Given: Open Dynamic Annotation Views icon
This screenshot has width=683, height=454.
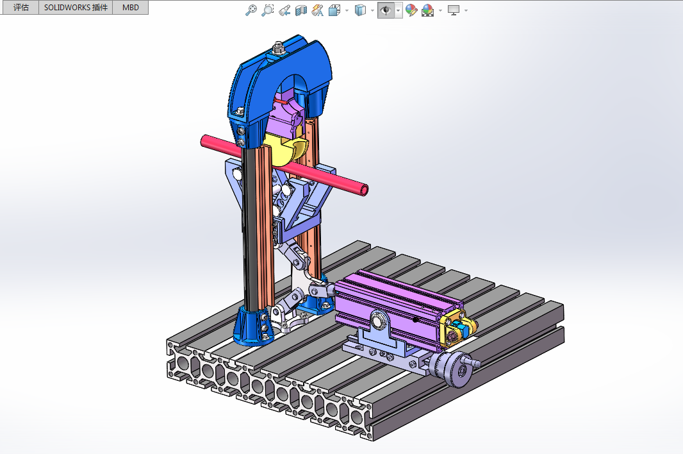Looking at the screenshot, I should coord(318,10).
